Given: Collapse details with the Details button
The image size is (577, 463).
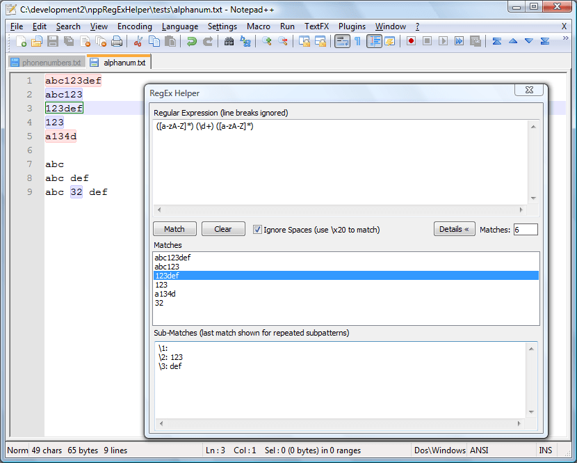Looking at the screenshot, I should [454, 228].
